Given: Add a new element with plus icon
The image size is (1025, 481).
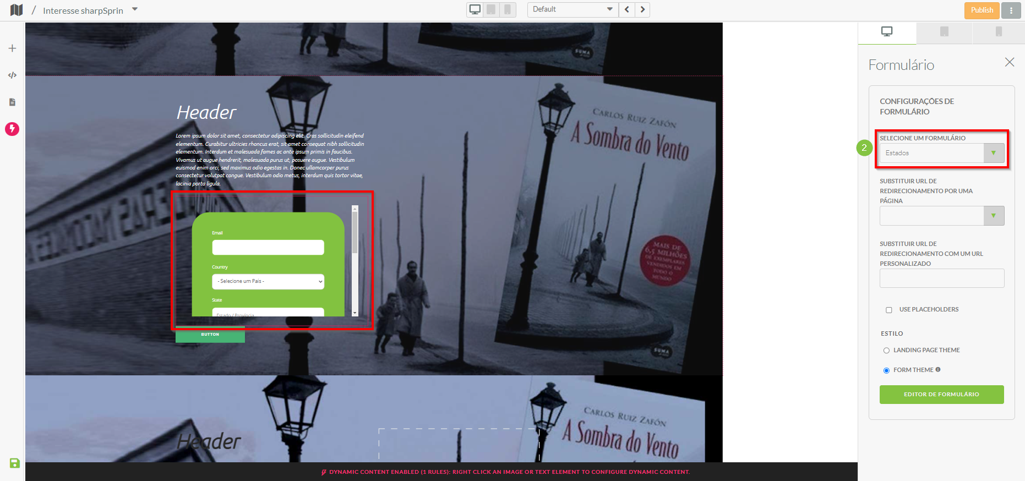Looking at the screenshot, I should 12,48.
